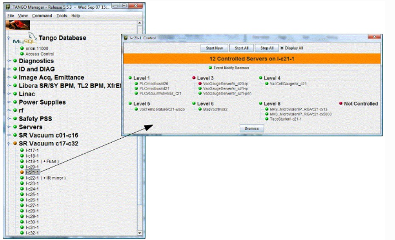Screen dimensions: 395x240
Task: Click green icon of Event Notify Daemon
Action: pos(210,67)
